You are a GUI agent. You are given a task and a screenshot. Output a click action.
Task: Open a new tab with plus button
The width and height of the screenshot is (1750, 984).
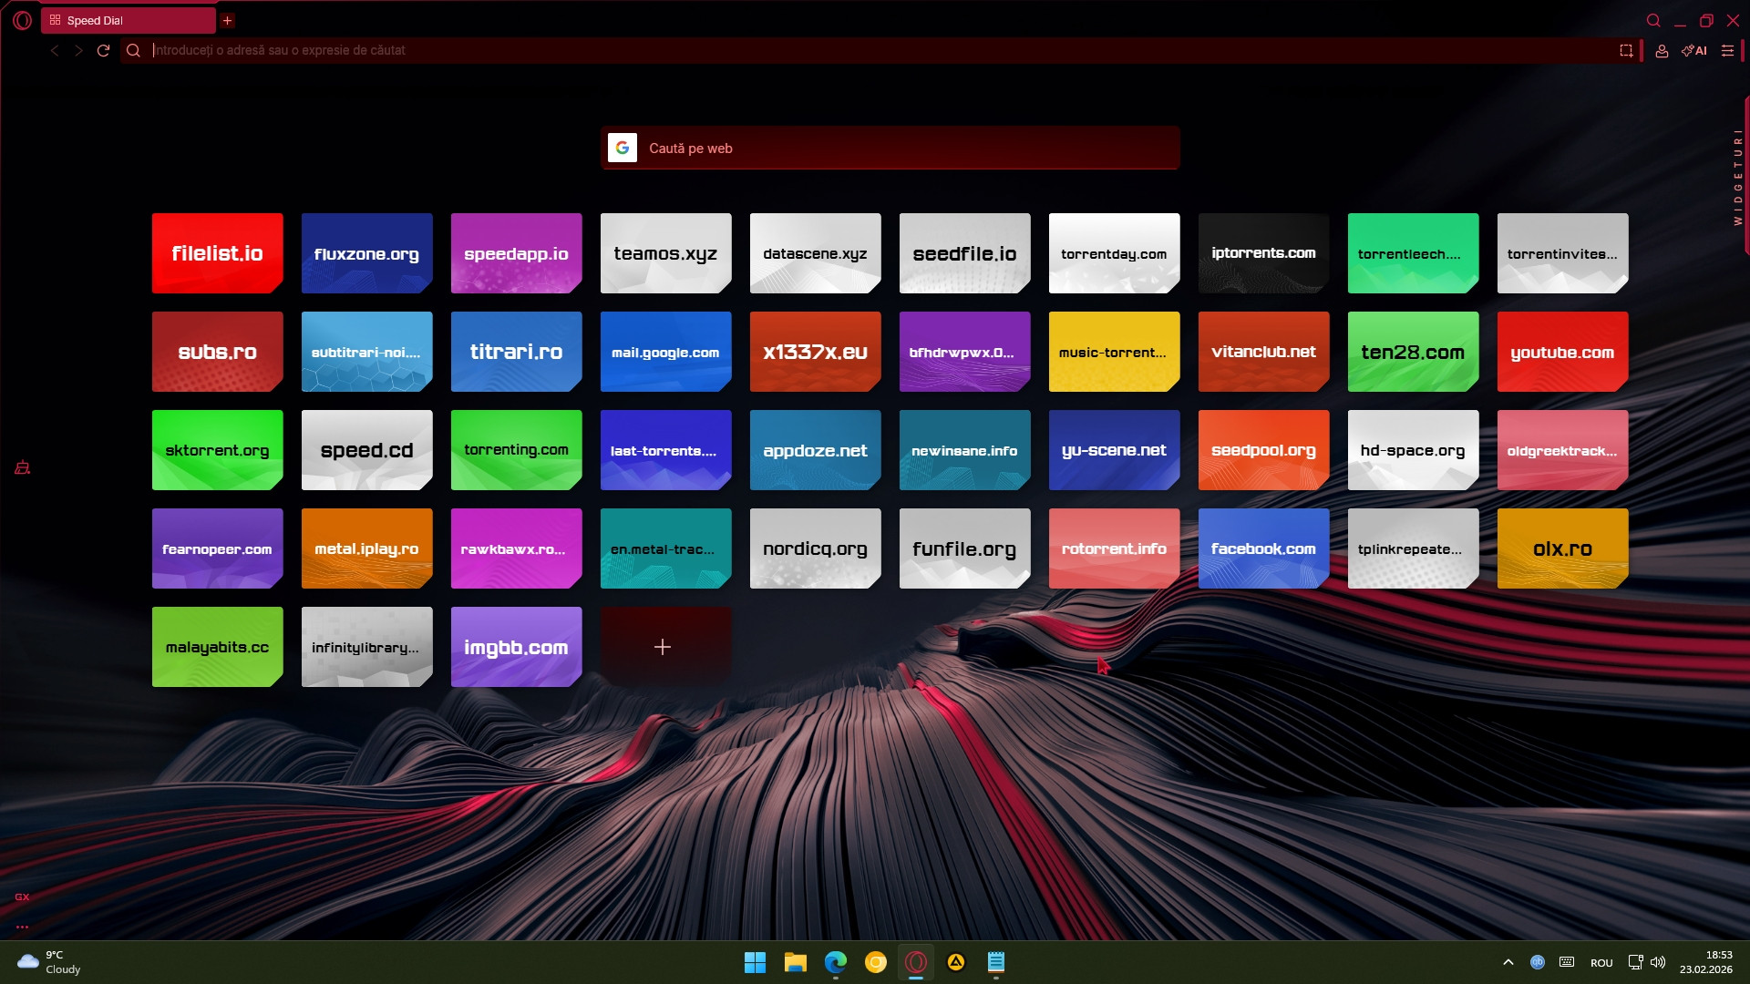(x=228, y=20)
